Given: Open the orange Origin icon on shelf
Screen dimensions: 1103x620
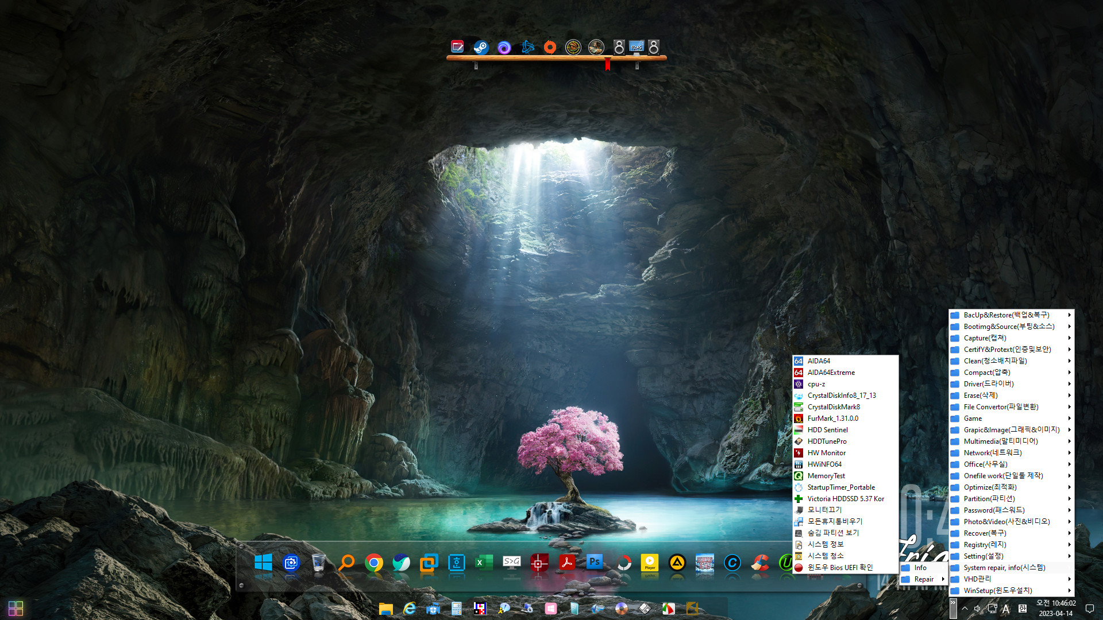Looking at the screenshot, I should coord(550,47).
